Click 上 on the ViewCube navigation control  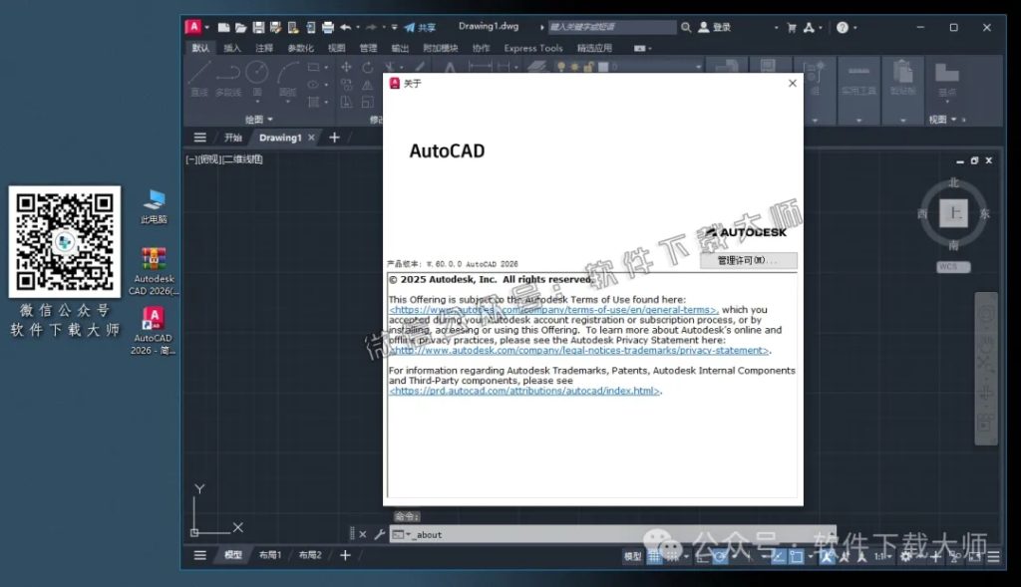pyautogui.click(x=953, y=215)
